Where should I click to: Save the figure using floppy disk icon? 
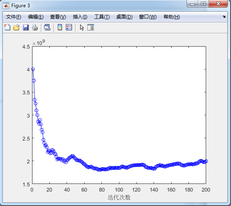pyautogui.click(x=26, y=27)
